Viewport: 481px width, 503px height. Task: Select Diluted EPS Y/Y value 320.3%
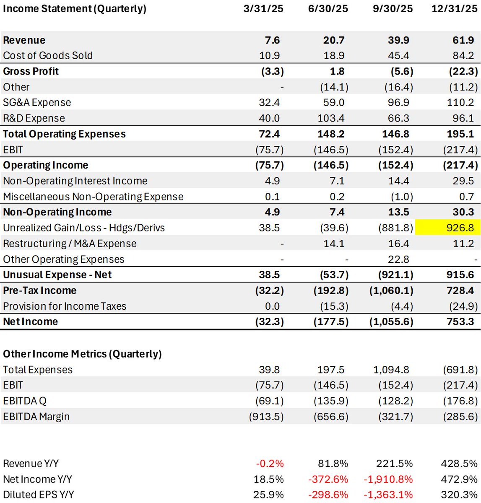tap(459, 495)
